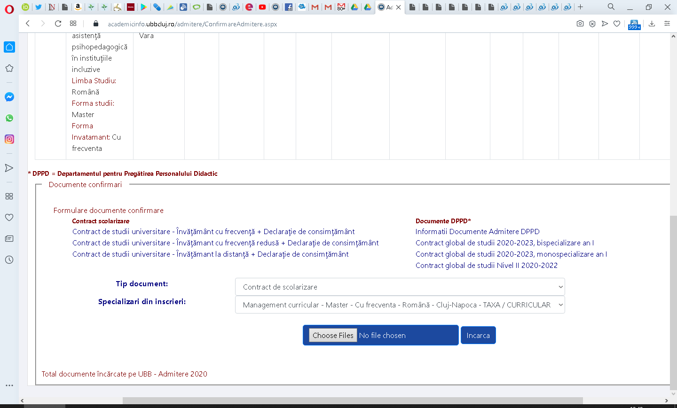Open a new tab with plus button
677x408 pixels.
coord(581,7)
